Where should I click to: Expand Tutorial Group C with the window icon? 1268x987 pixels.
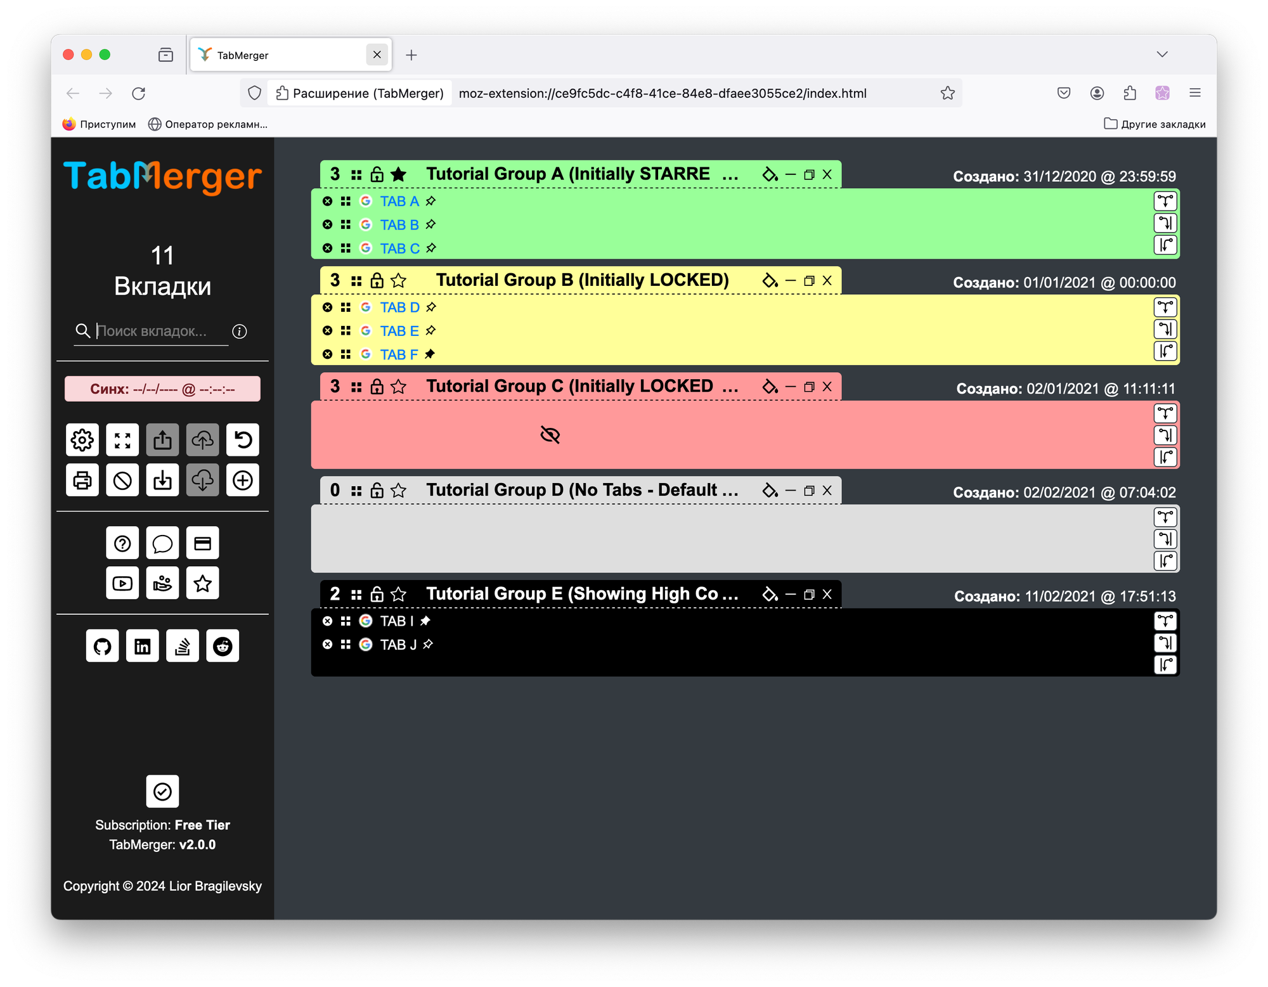809,387
